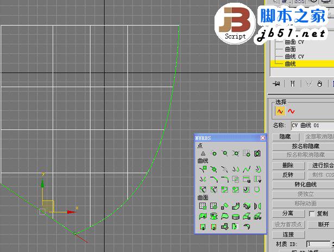Select Create Fillet Curve tool
Image resolution: width=334 pixels, height=252 pixels.
[x=225, y=179]
